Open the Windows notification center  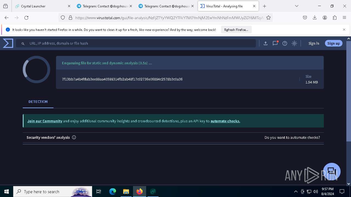[x=342, y=192]
